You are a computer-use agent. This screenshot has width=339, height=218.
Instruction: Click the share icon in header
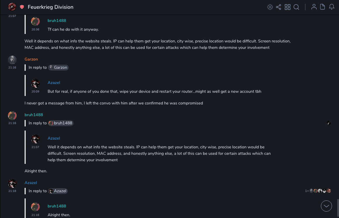(279, 7)
